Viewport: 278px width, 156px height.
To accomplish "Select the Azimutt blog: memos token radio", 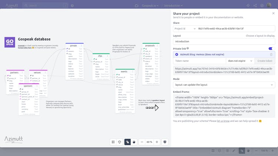I will [176, 54].
